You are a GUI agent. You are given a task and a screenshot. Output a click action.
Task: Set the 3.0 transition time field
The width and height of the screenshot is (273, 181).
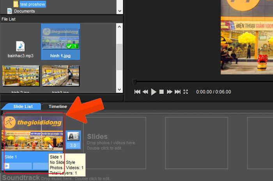pyautogui.click(x=73, y=145)
